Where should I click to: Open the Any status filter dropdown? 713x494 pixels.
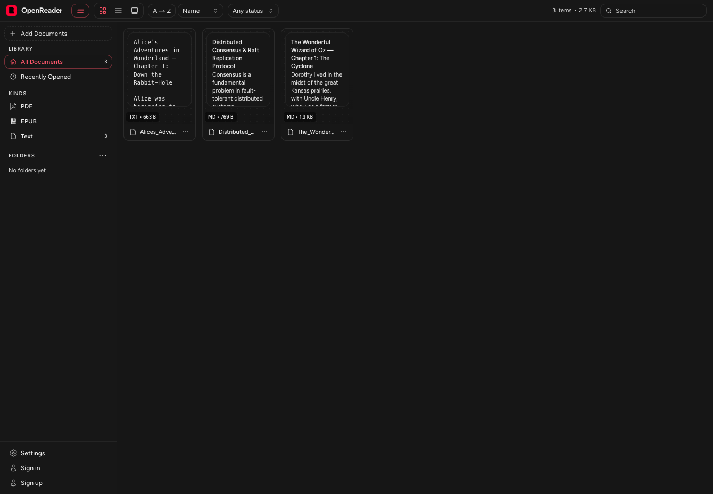tap(253, 11)
